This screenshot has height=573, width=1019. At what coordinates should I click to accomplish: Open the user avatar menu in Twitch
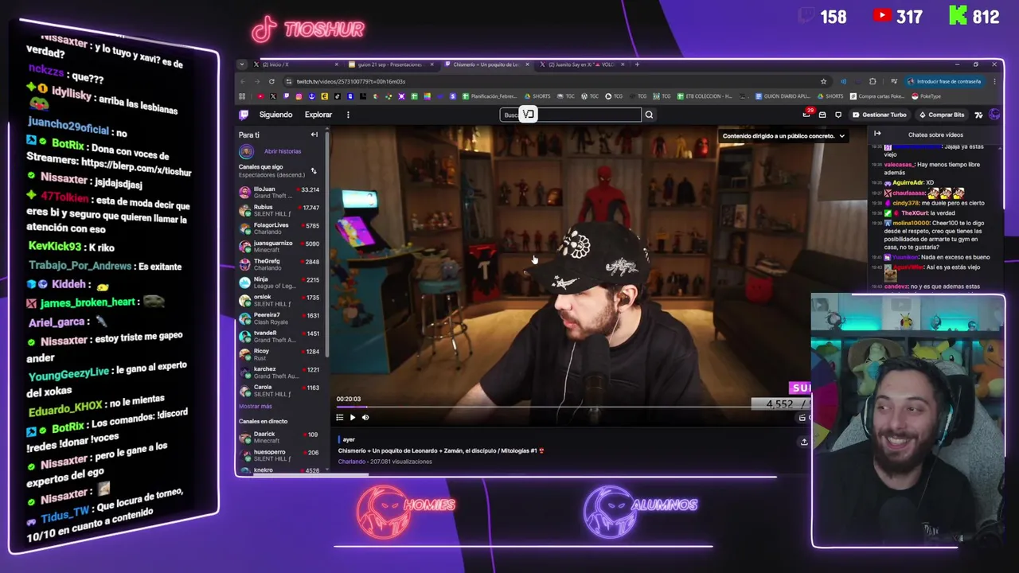994,115
